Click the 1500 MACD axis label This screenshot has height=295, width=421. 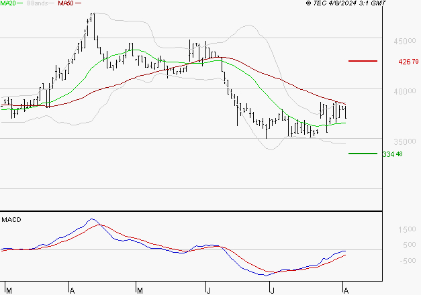pos(407,229)
